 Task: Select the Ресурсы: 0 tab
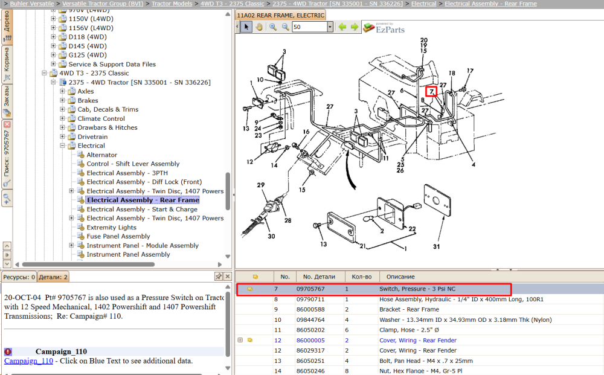point(19,277)
